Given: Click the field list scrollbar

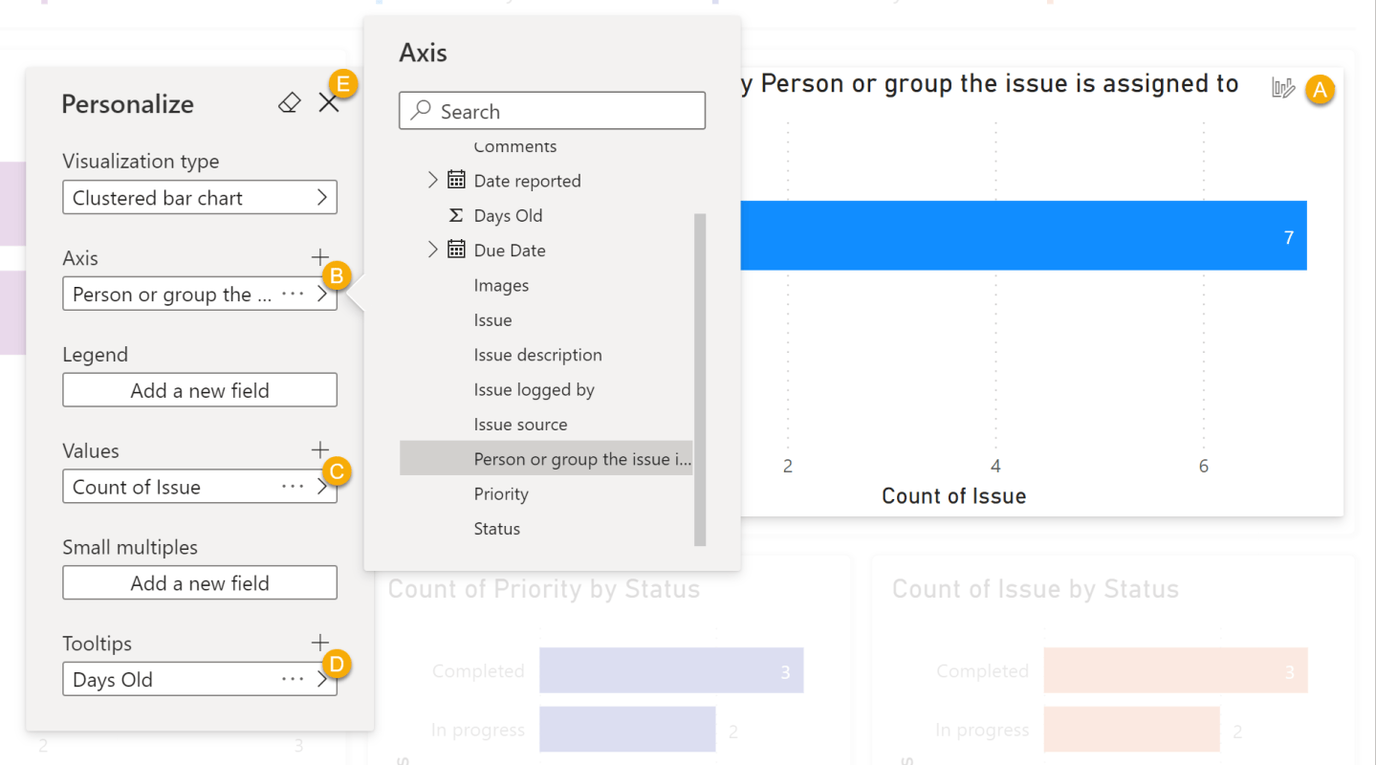Looking at the screenshot, I should [x=700, y=380].
